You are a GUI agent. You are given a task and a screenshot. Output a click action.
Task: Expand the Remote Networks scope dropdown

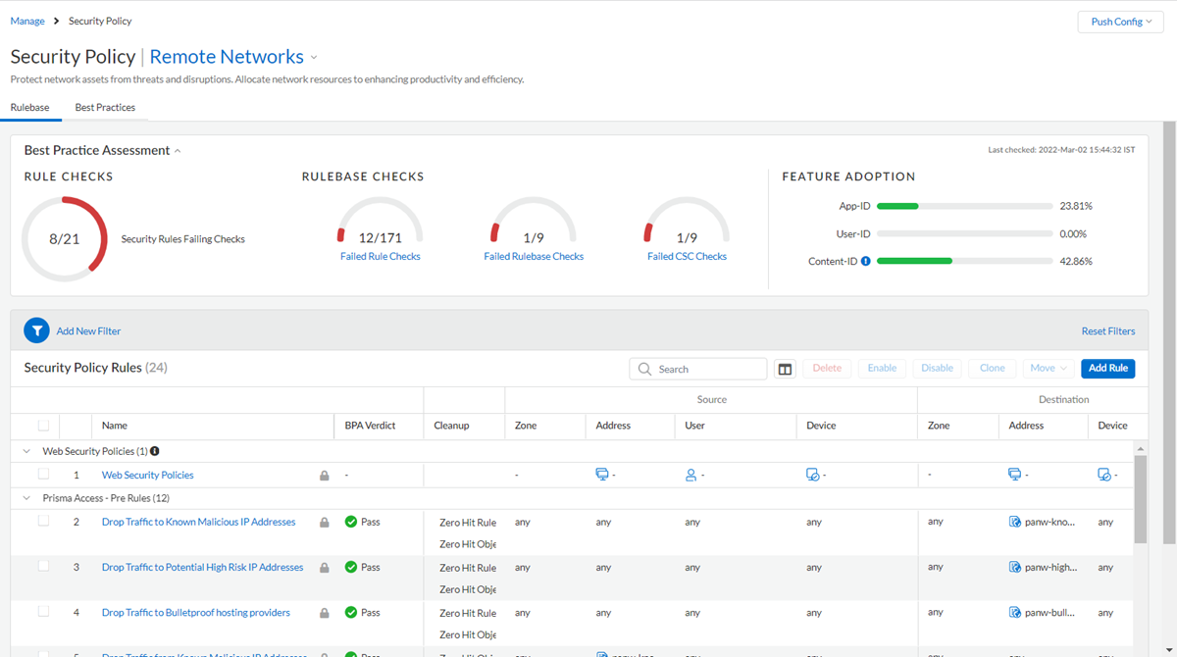coord(314,58)
